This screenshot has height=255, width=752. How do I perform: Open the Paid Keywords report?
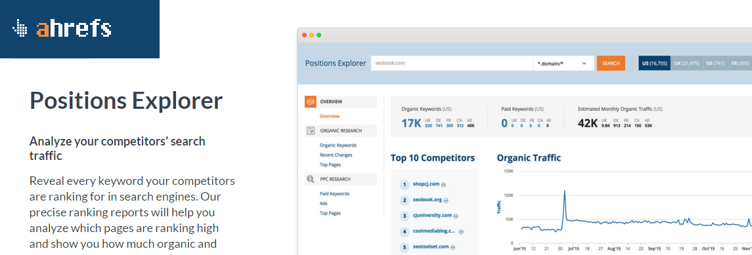point(334,194)
